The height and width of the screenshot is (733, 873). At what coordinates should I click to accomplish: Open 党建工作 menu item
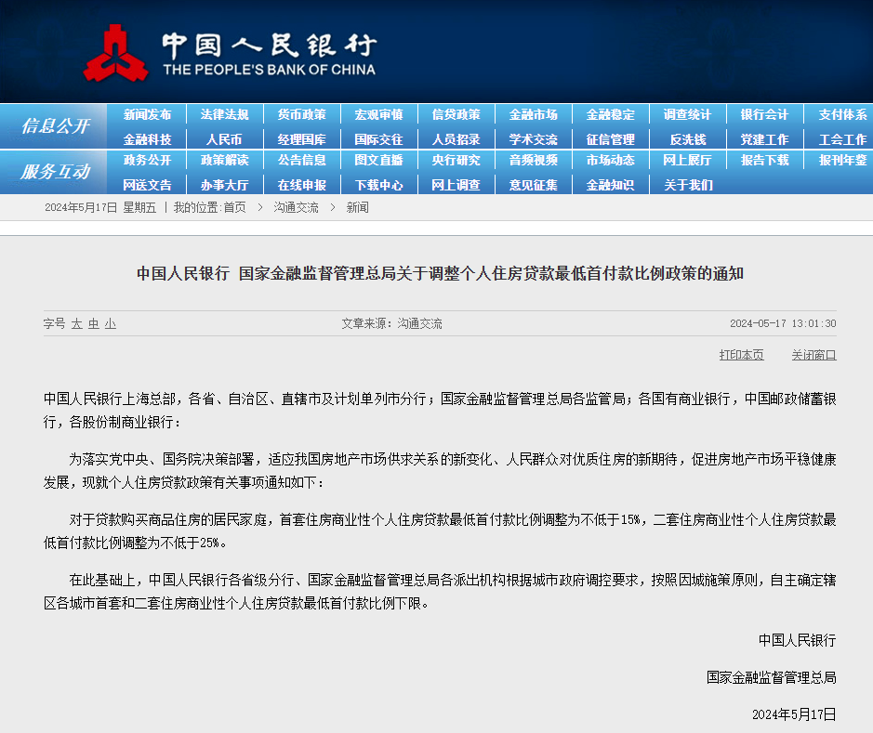tap(764, 139)
